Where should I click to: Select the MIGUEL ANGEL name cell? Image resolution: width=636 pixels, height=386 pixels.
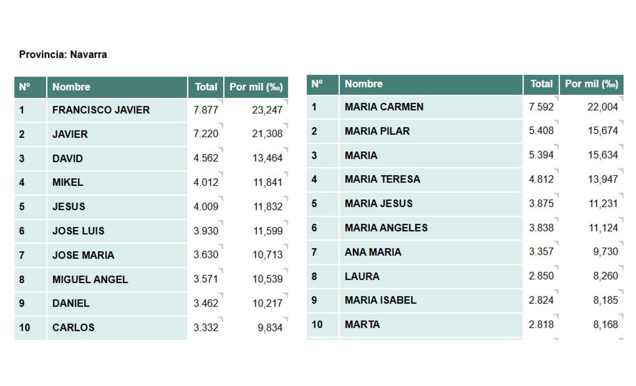point(90,279)
